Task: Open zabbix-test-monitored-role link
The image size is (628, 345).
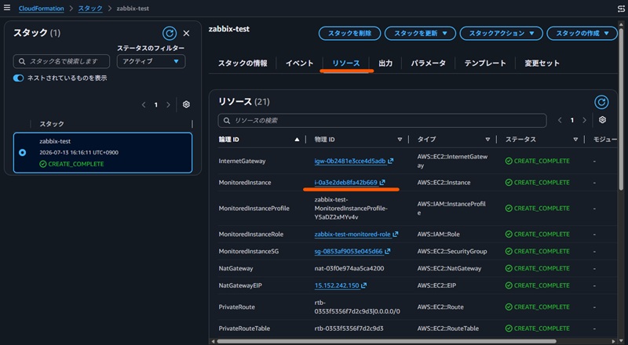Action: coord(352,234)
